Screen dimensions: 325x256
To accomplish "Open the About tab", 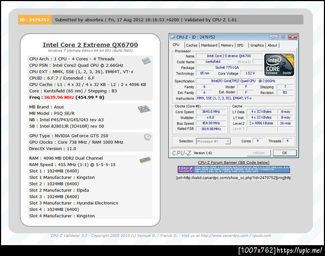I will coord(272,45).
